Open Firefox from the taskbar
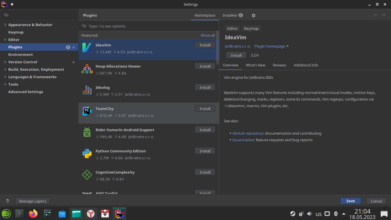This screenshot has width=391, height=220. pos(33,214)
